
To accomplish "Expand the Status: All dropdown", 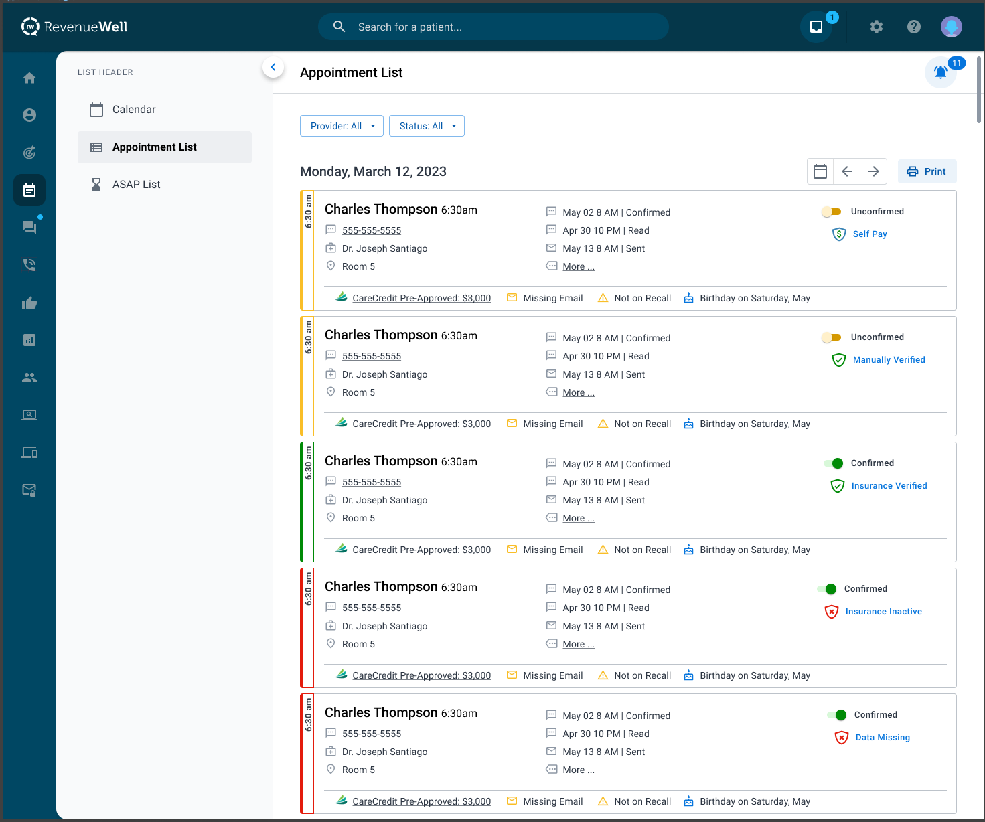I will click(x=427, y=126).
